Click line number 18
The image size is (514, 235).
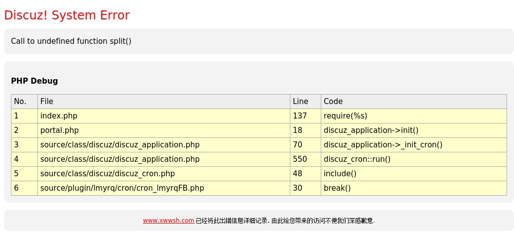305,130
